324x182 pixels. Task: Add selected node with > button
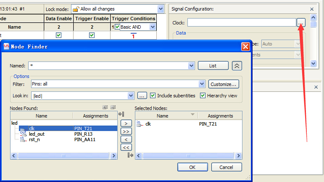click(126, 123)
